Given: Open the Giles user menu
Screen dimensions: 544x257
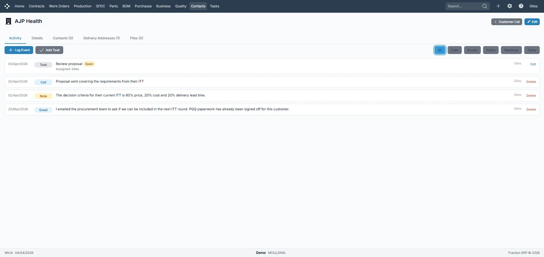Looking at the screenshot, I should (x=533, y=6).
